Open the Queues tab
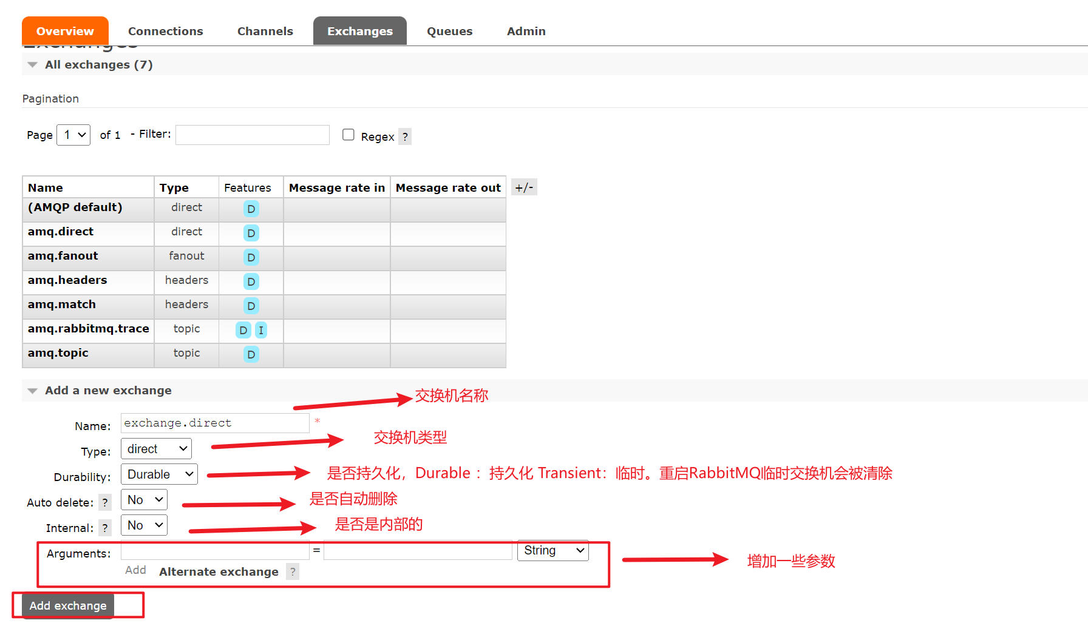1088x623 pixels. (449, 31)
